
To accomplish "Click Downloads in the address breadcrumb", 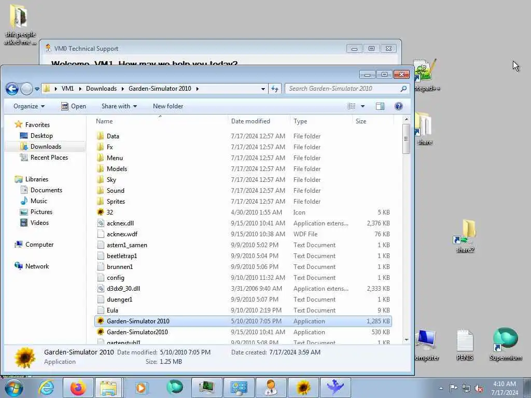I will tap(101, 89).
